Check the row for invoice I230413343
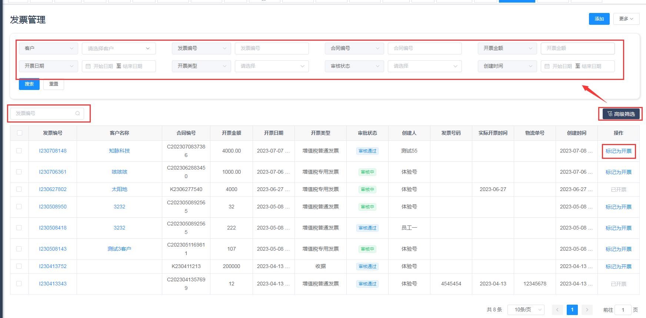646x318 pixels. (19, 284)
